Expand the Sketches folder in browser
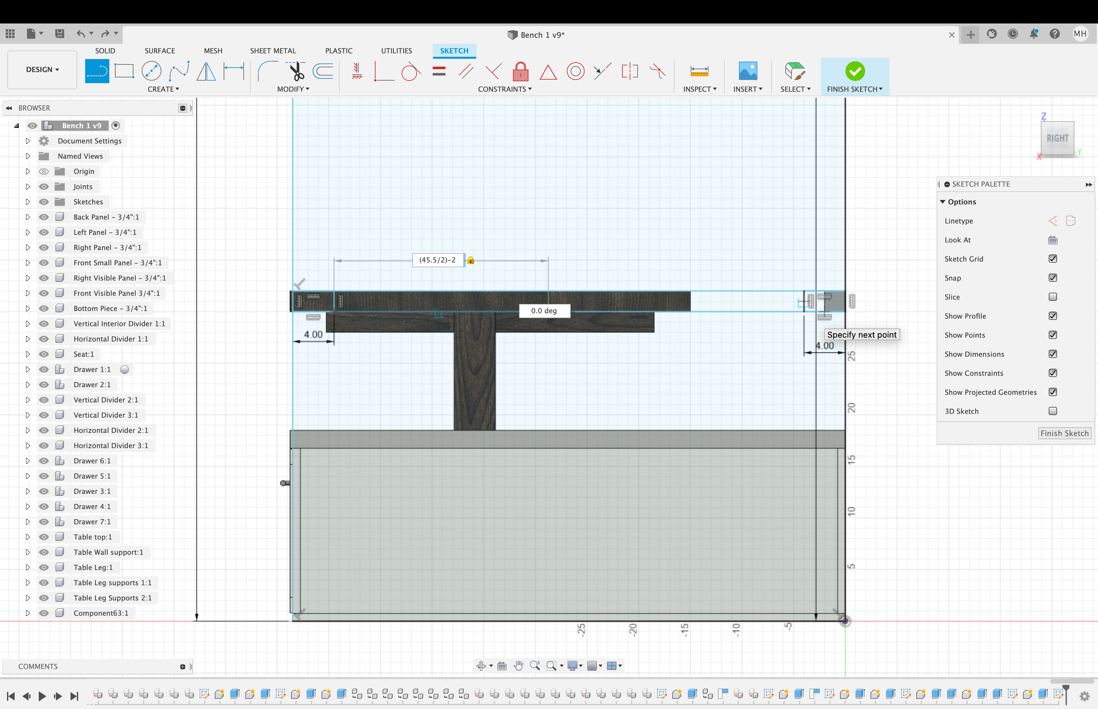1098x709 pixels. [27, 202]
